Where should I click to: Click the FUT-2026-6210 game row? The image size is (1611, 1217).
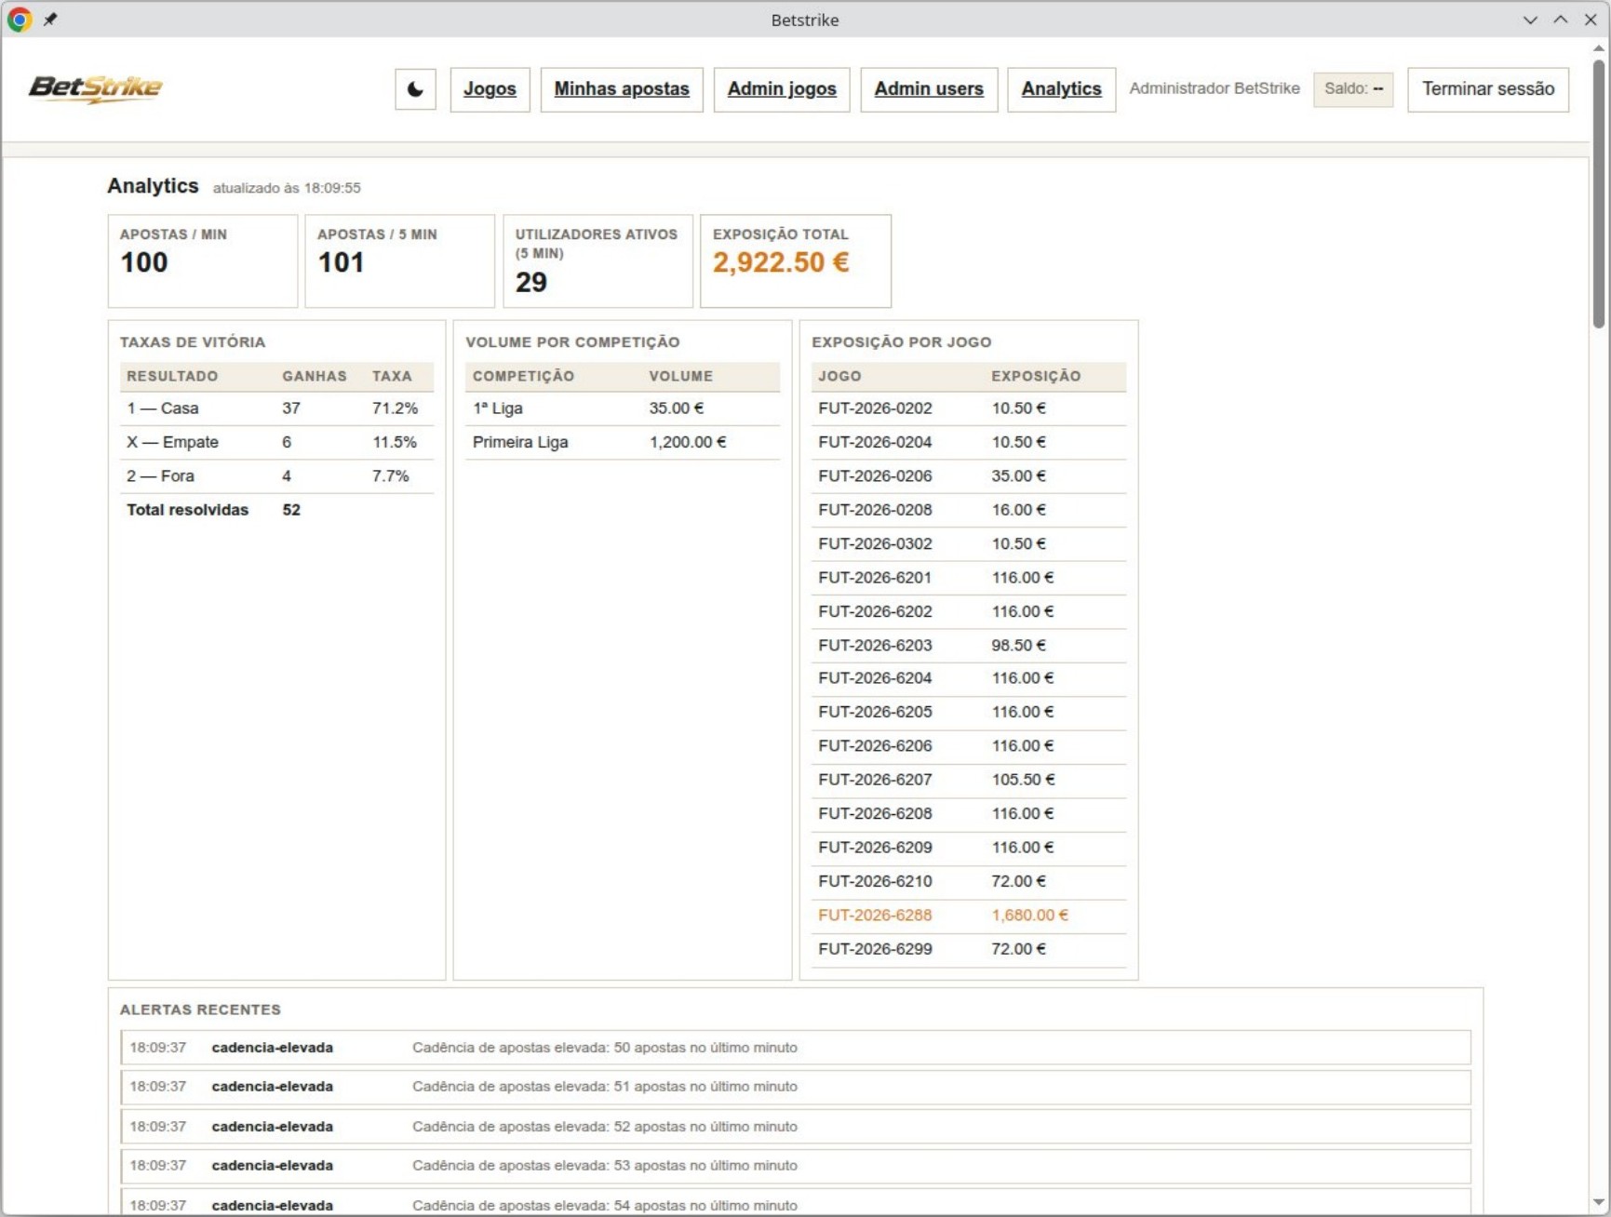[969, 881]
